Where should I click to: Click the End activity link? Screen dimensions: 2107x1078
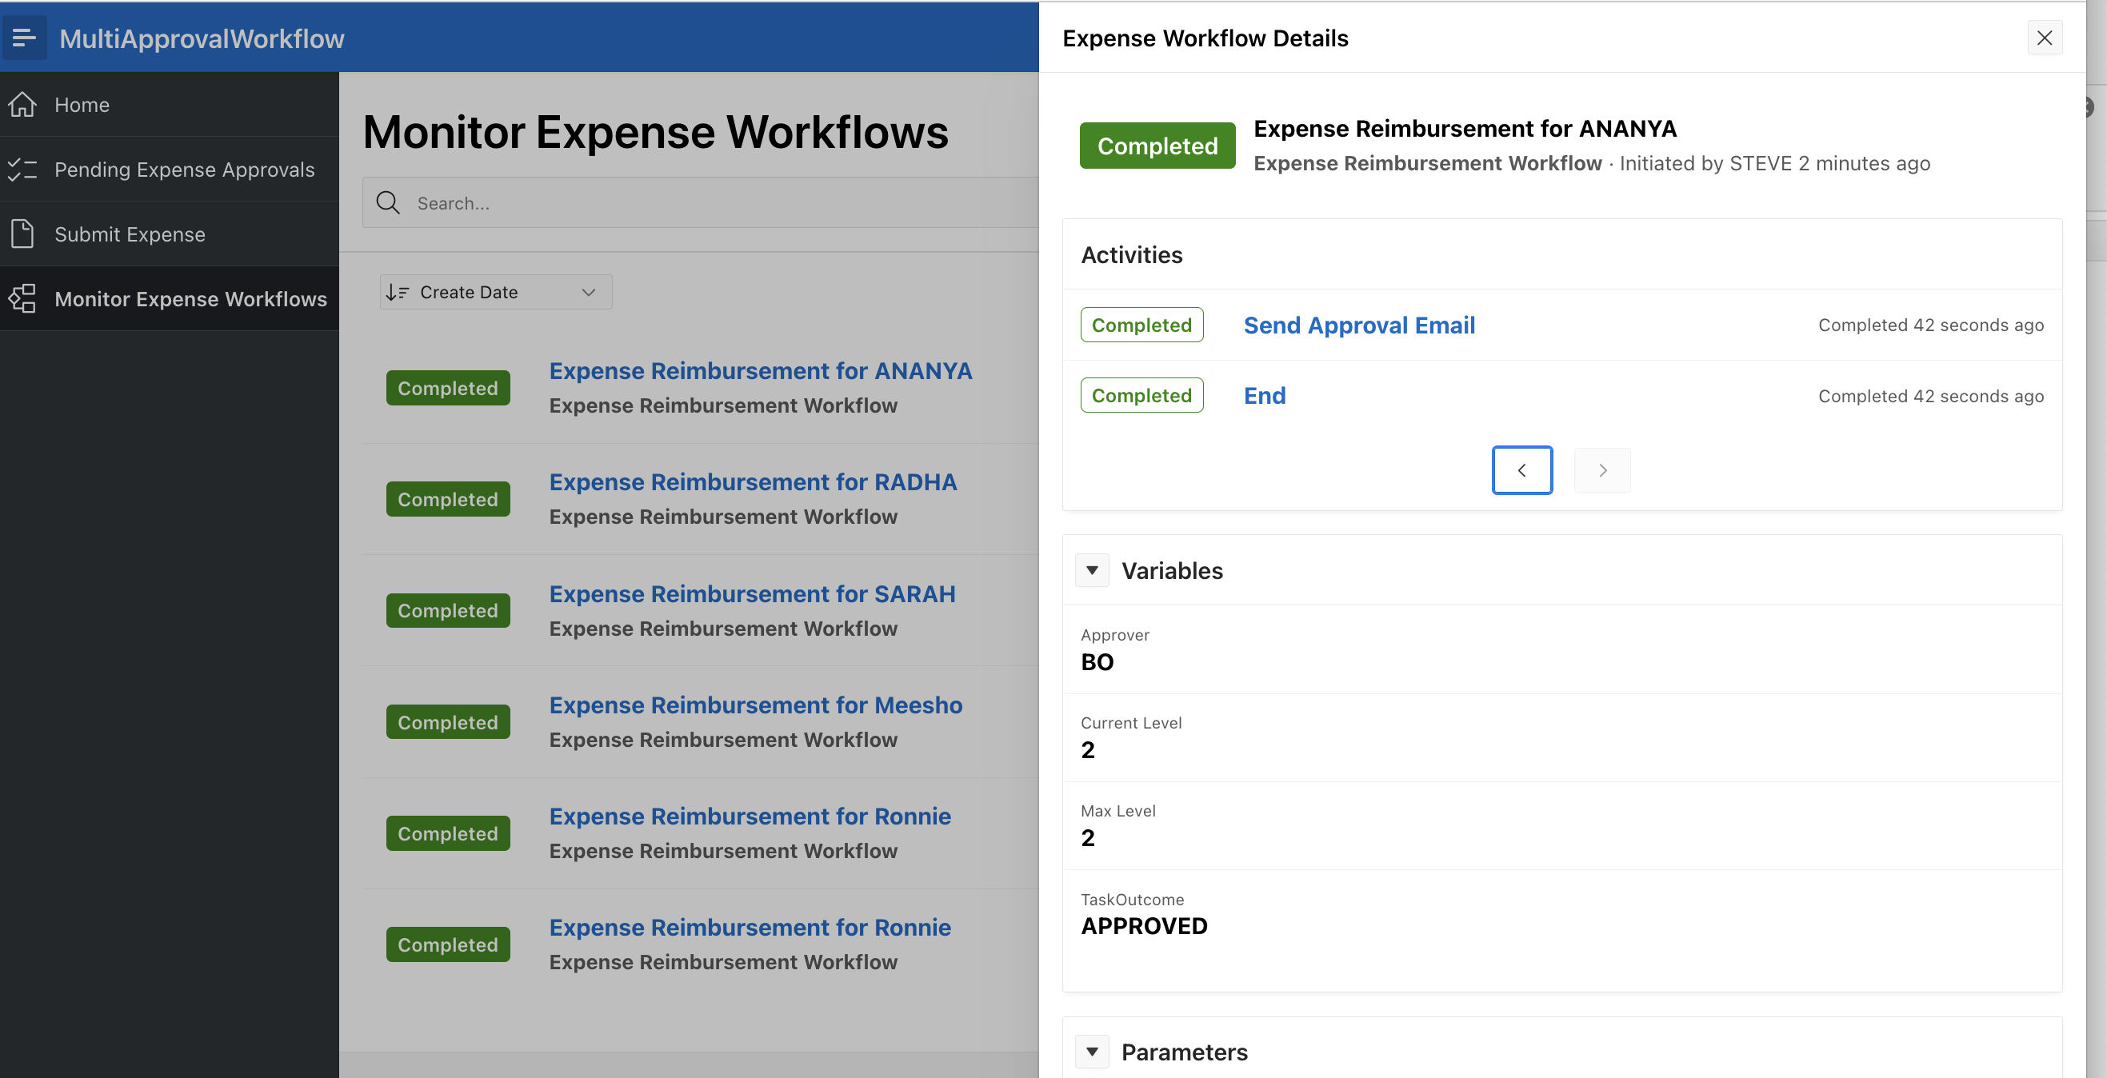(1265, 395)
